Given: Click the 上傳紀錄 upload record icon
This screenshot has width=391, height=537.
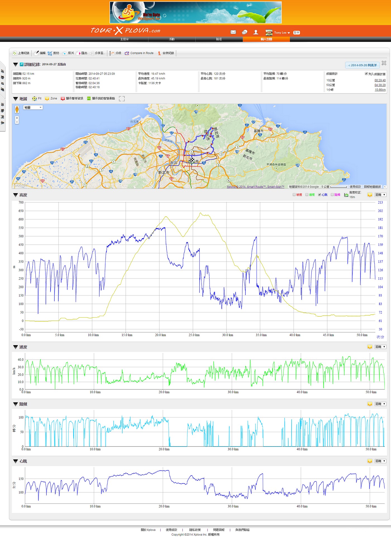Looking at the screenshot, I should [x=15, y=53].
